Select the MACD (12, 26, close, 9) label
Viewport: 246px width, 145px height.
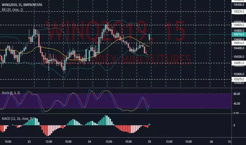17,119
